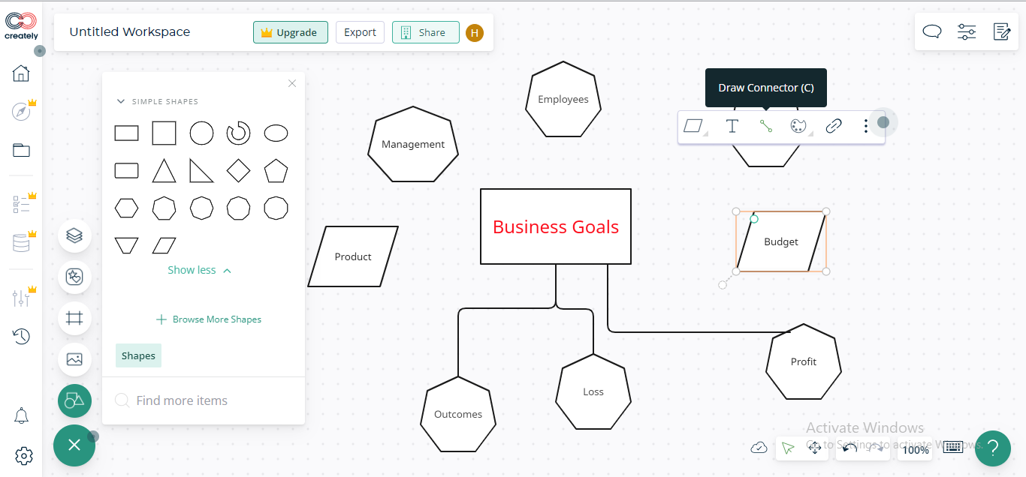The height and width of the screenshot is (477, 1026).
Task: Pick the parallelogram shape in panel
Action: [x=164, y=245]
